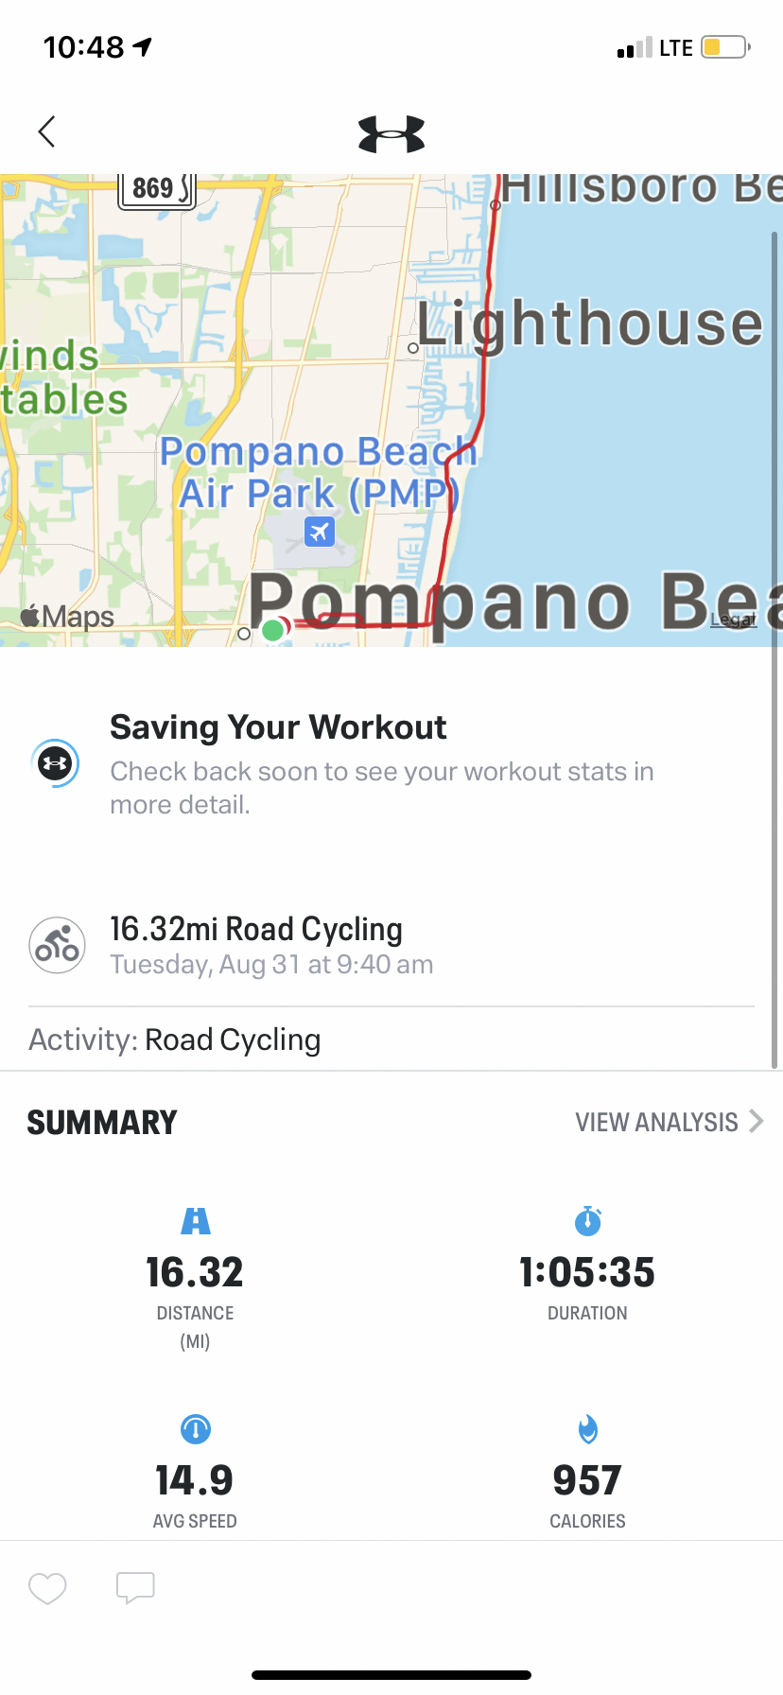783x1695 pixels.
Task: Open the 16.32mi Road Cycling title
Action: pyautogui.click(x=256, y=929)
